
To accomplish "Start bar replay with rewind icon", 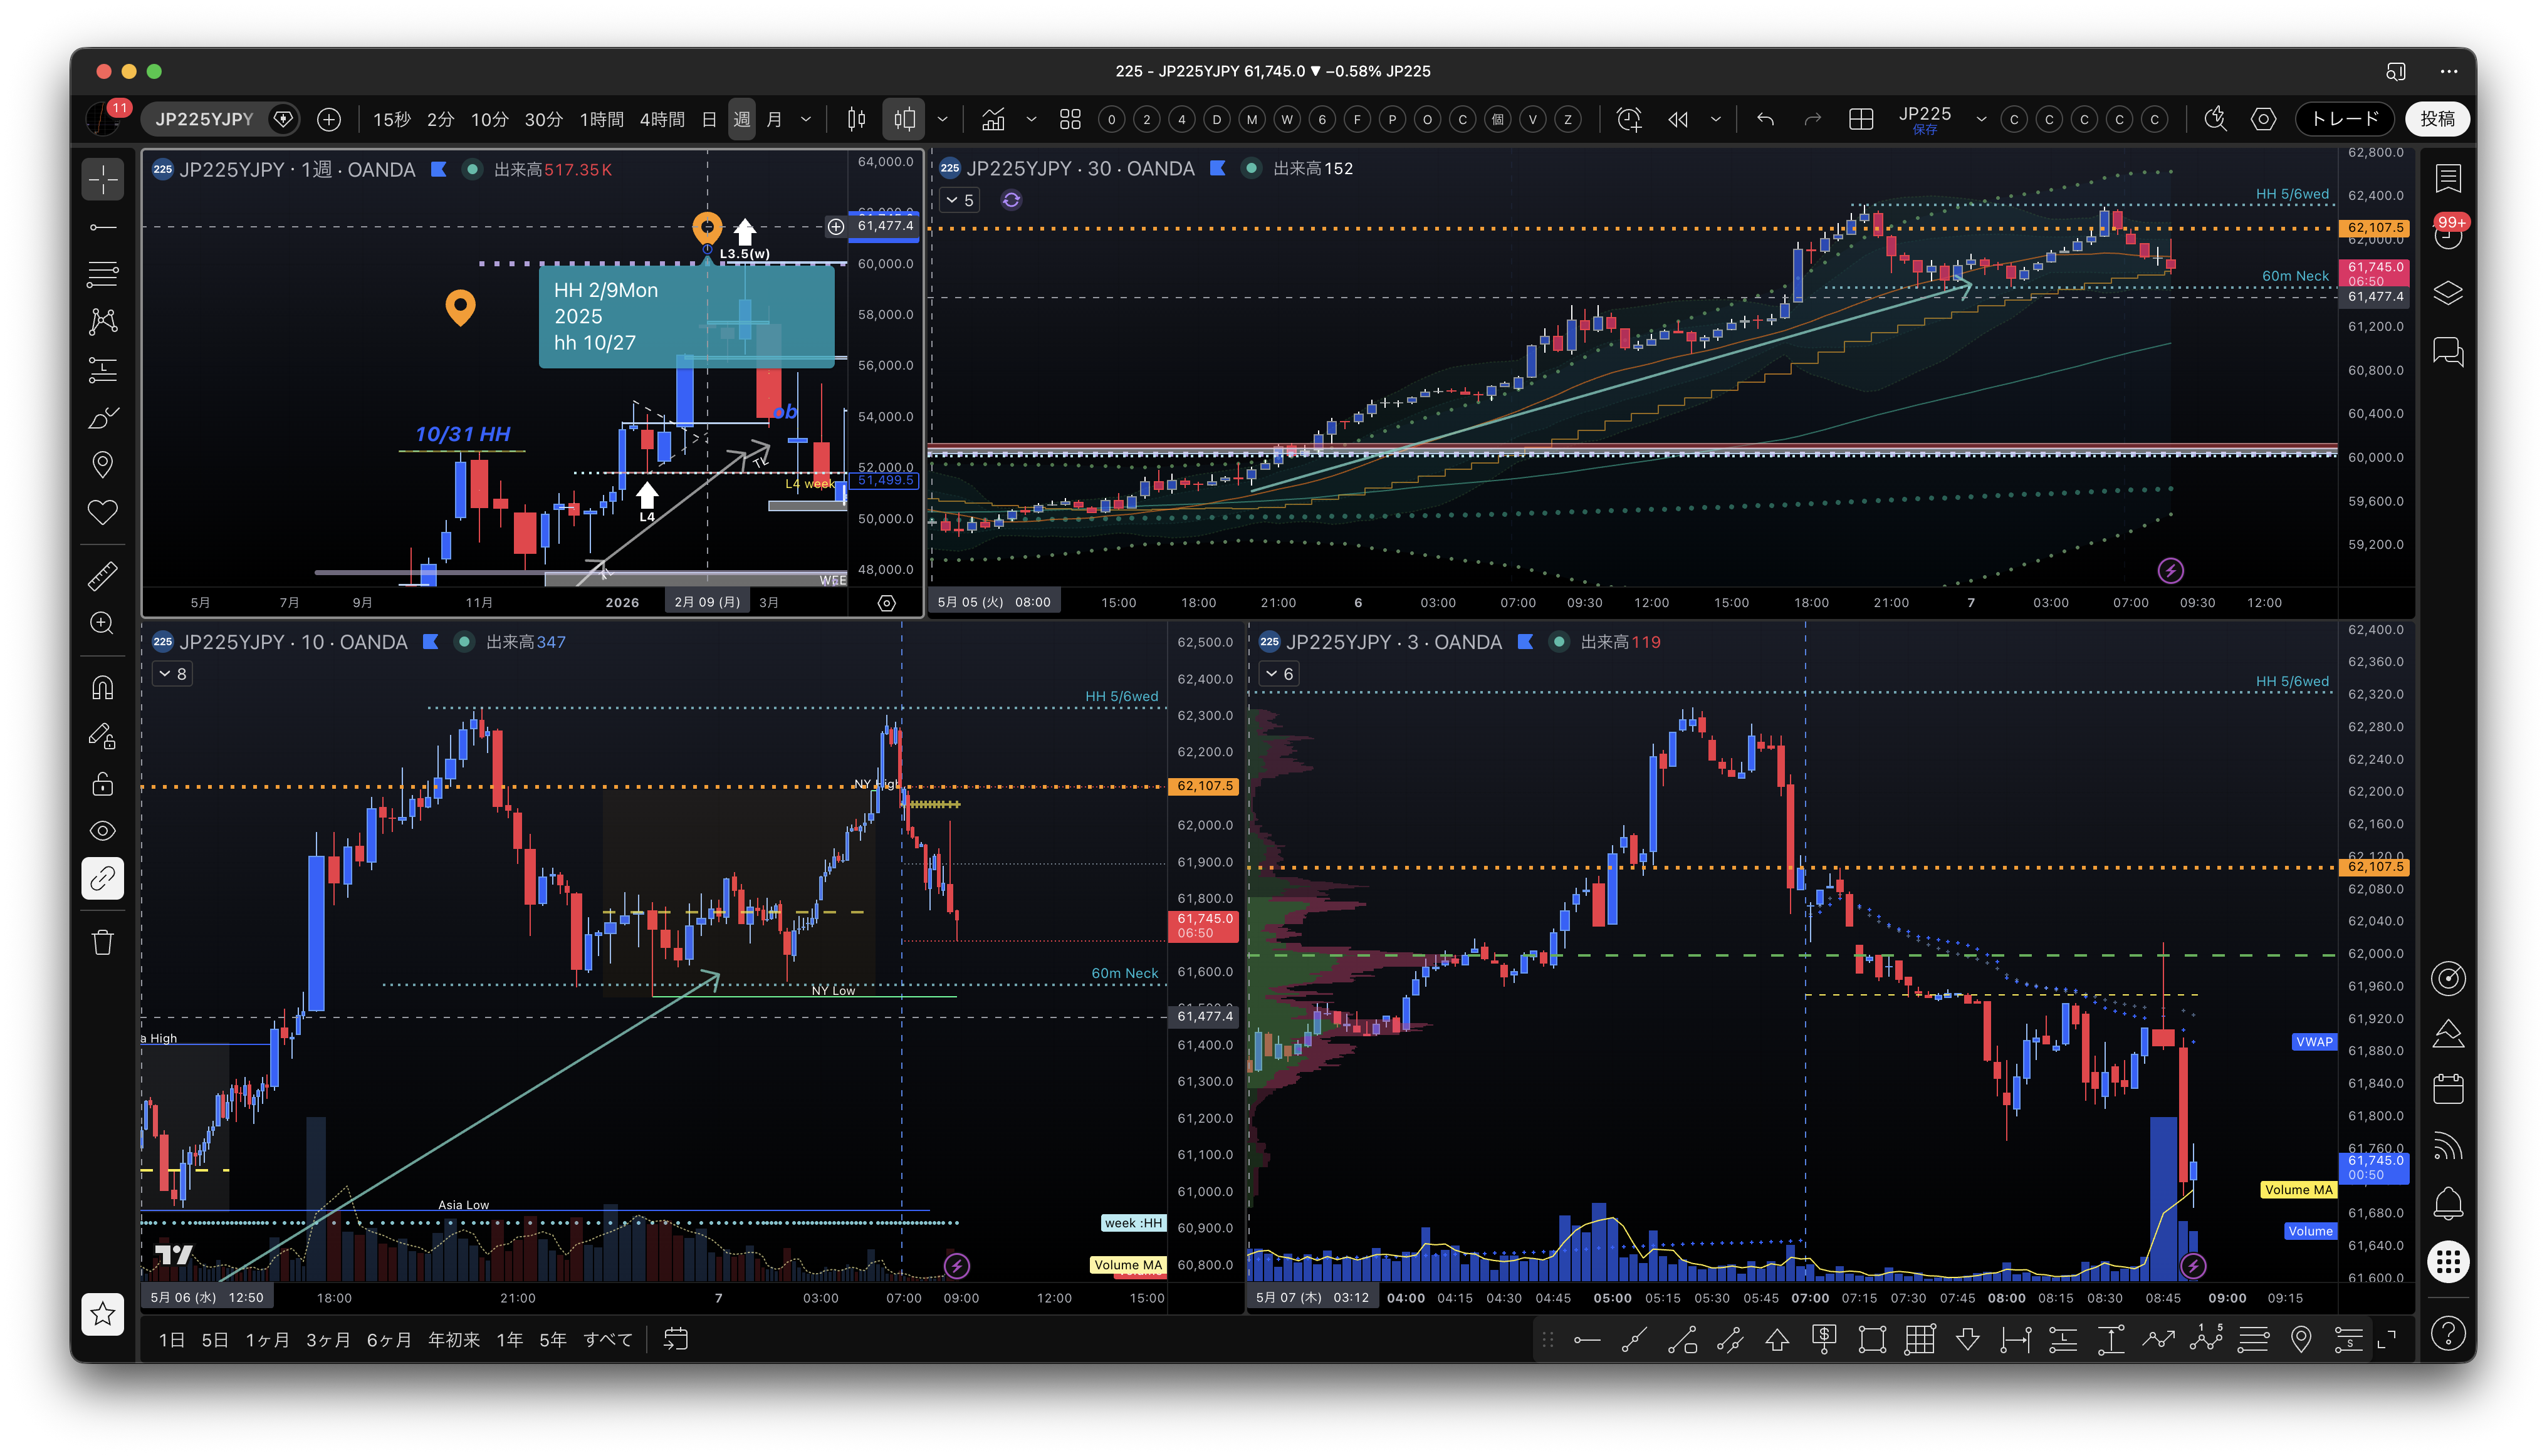I will pyautogui.click(x=1678, y=120).
